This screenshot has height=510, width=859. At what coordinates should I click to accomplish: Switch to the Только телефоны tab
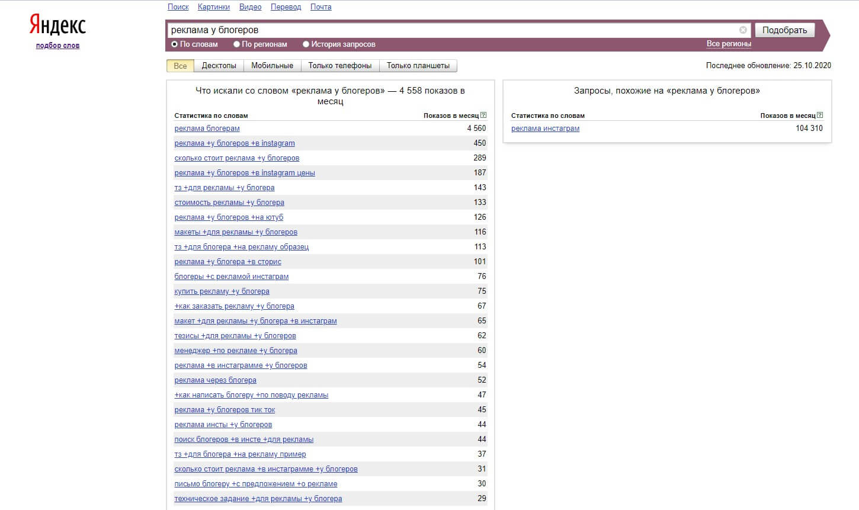pyautogui.click(x=340, y=66)
